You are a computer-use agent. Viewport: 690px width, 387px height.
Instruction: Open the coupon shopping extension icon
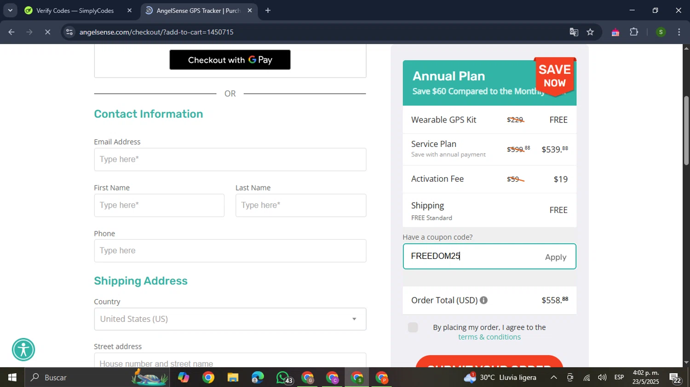pos(615,32)
